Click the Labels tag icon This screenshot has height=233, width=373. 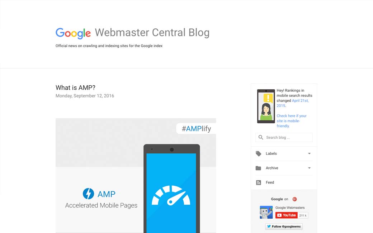click(x=258, y=153)
